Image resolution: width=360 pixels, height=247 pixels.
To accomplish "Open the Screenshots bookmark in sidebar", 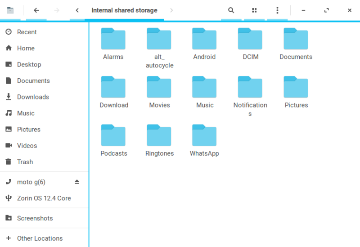I will [x=35, y=218].
